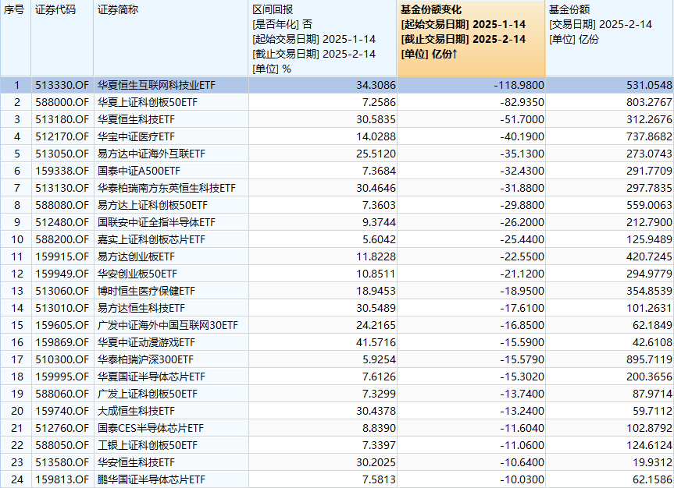
Task: Select share change value -82.9350
Action: click(x=471, y=102)
